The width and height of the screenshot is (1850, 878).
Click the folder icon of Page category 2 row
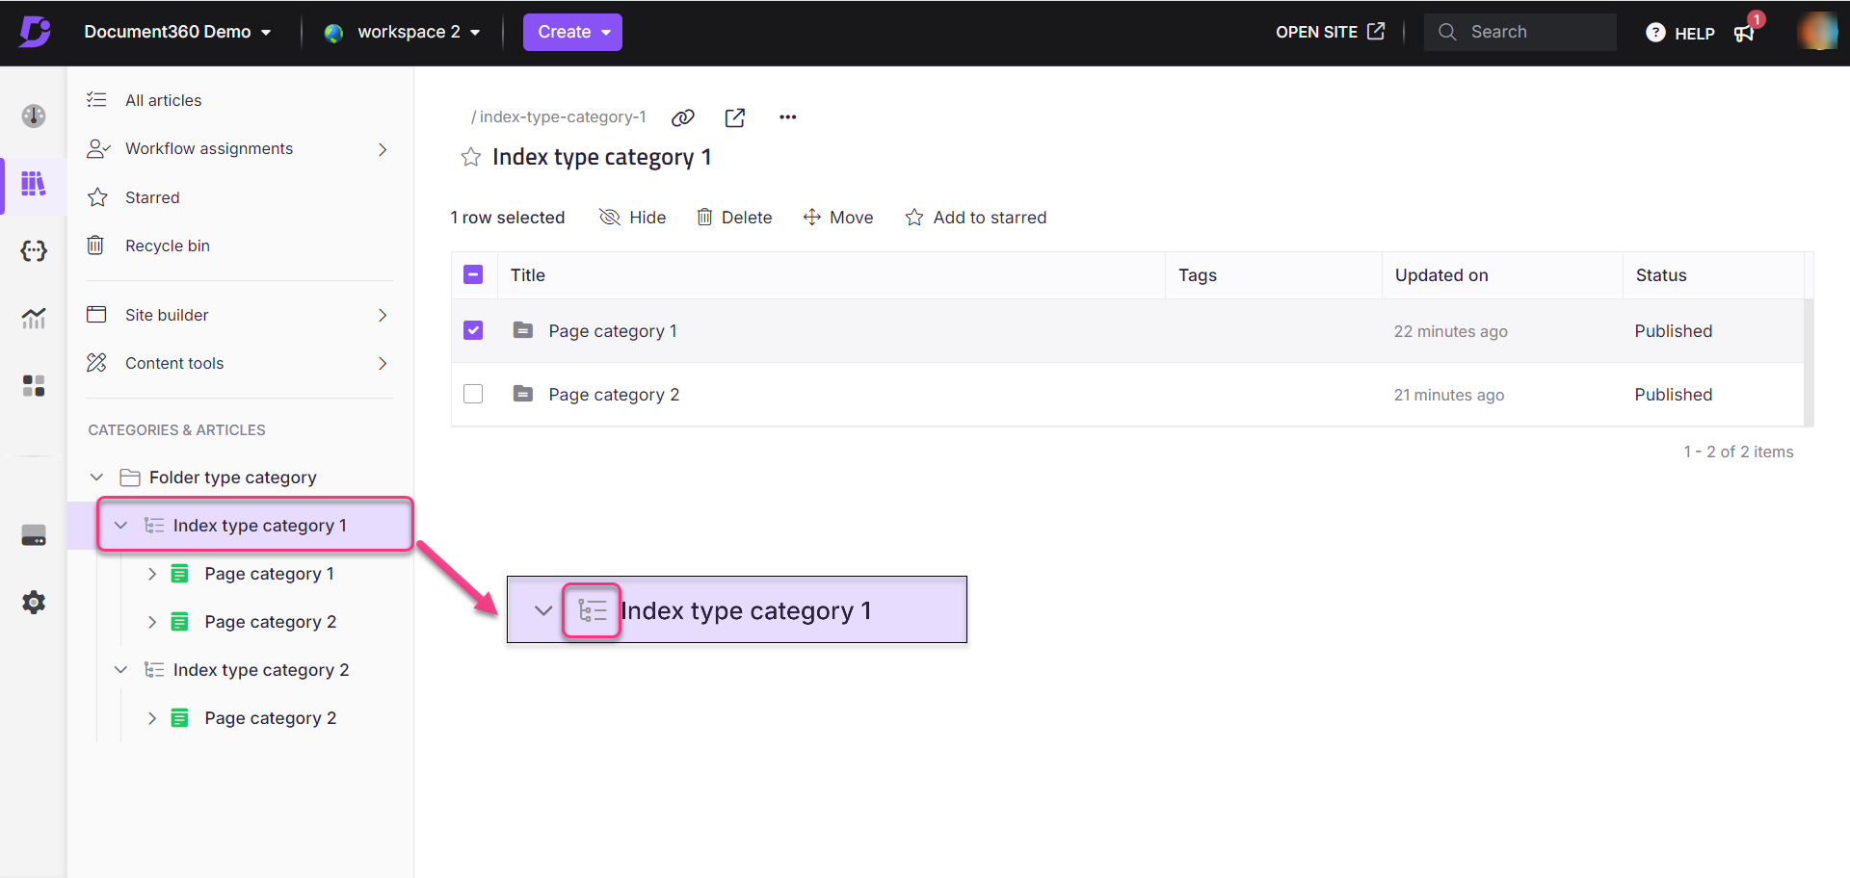(x=523, y=394)
